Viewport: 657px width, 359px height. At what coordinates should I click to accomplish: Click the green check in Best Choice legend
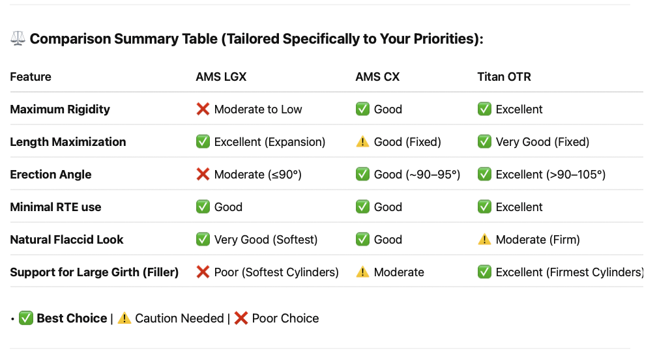[x=26, y=319]
